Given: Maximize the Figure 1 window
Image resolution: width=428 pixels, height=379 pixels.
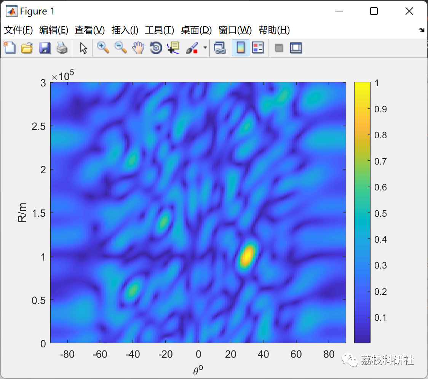Looking at the screenshot, I should click(374, 11).
